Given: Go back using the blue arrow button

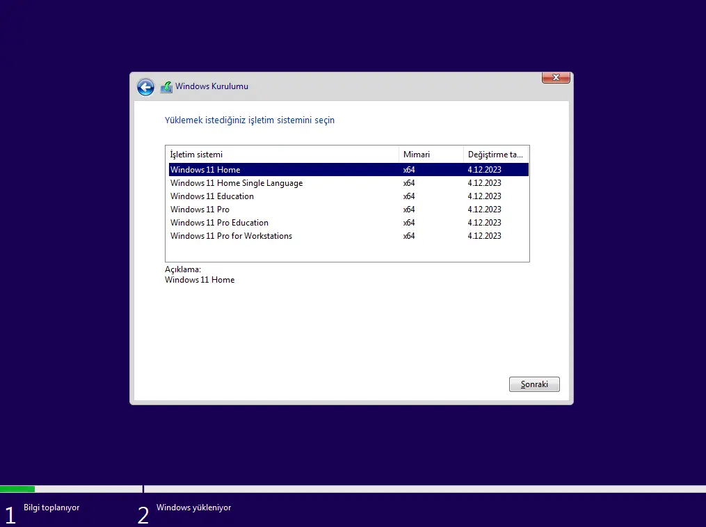Looking at the screenshot, I should coord(145,87).
